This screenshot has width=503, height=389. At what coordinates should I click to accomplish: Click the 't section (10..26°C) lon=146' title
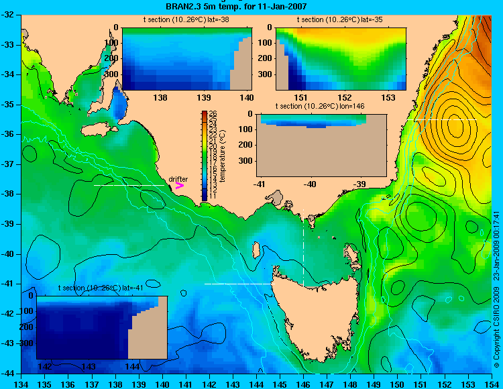tap(320, 106)
